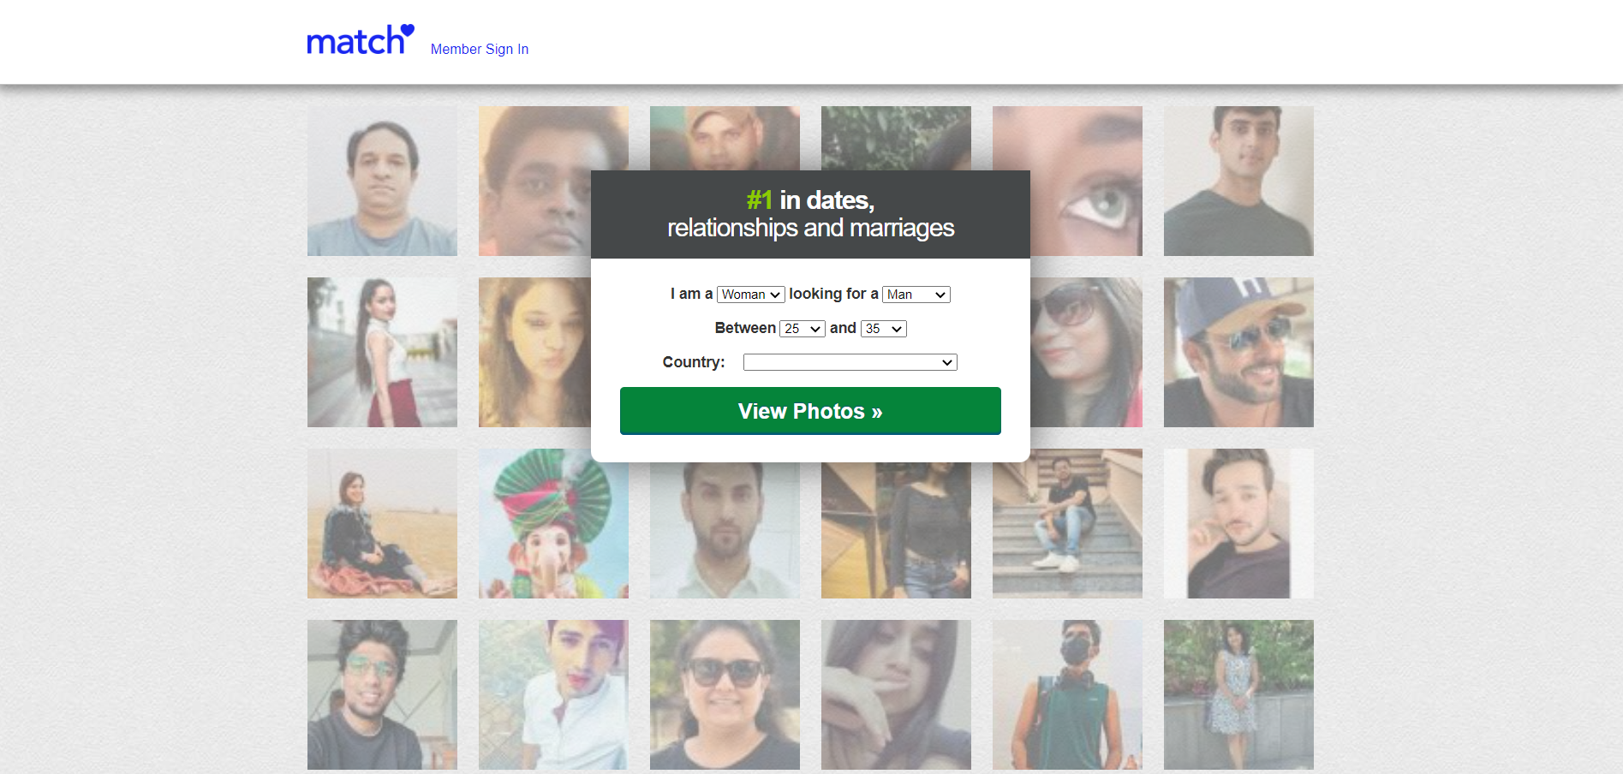Select photo with green leaves at top

[x=896, y=138]
